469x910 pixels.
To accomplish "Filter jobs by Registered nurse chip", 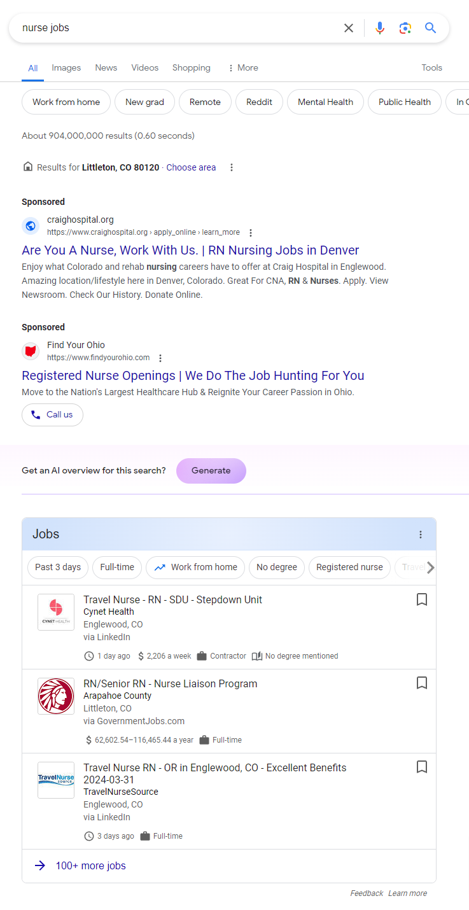I will pos(349,567).
